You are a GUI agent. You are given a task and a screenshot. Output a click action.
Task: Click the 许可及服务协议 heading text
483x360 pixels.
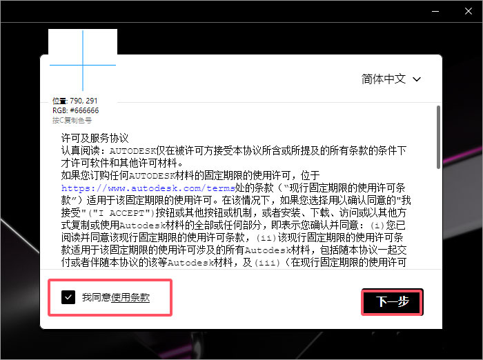(95, 138)
